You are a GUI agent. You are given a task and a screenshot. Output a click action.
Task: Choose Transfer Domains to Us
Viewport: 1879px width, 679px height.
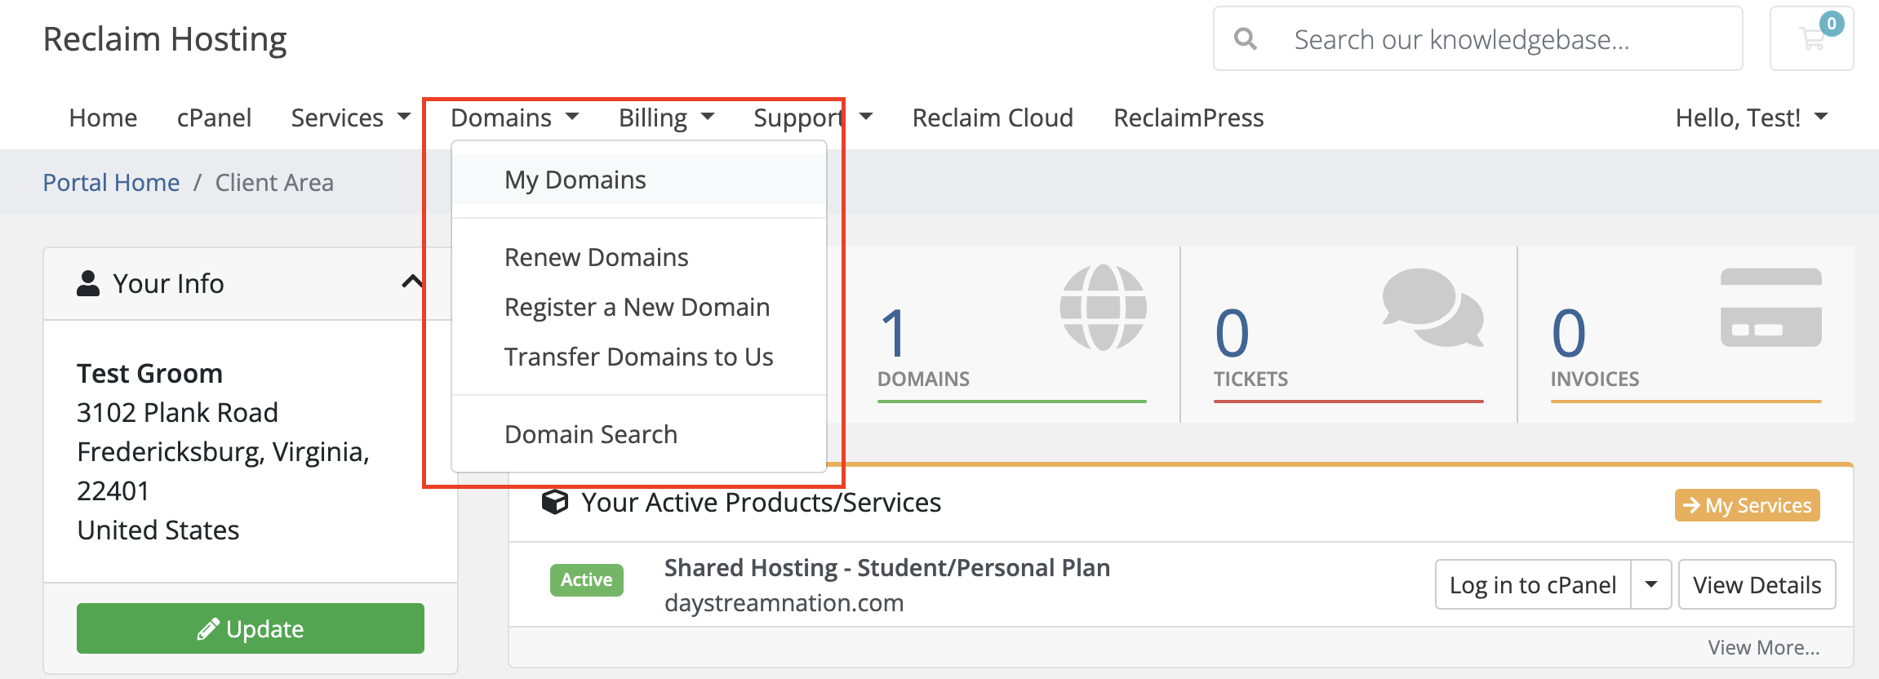pyautogui.click(x=639, y=357)
